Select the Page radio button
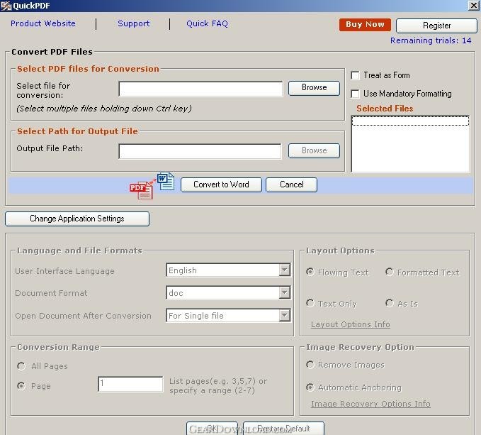The width and height of the screenshot is (481, 435). 21,386
